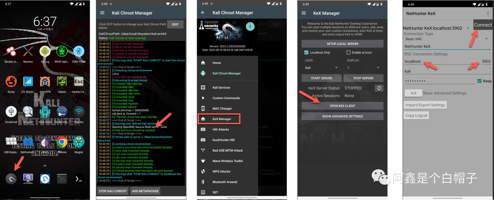Launch the aLogcat magnifier app
Image resolution: width=494 pixels, height=200 pixels.
tap(28, 111)
